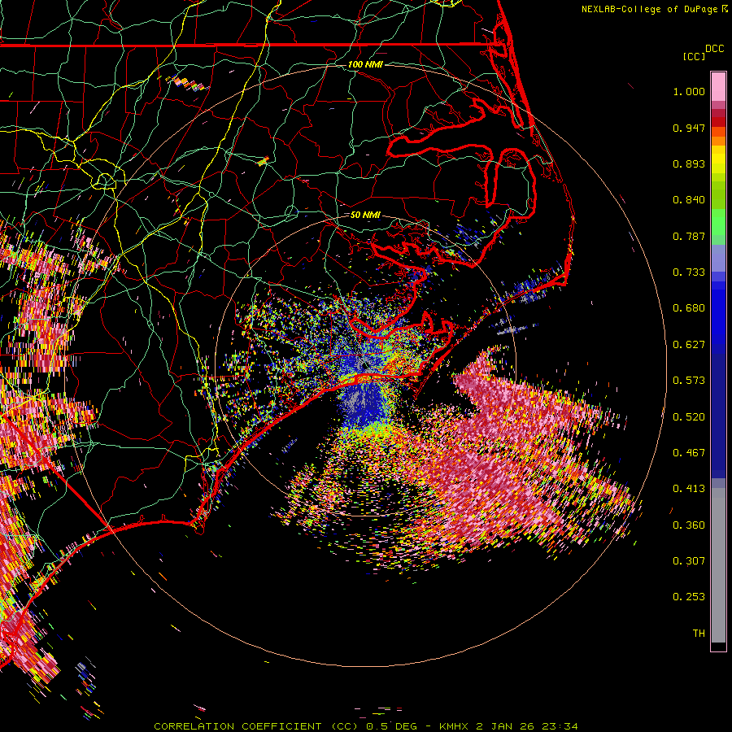
Task: Click the 0.467 color scale value
Action: coord(689,453)
